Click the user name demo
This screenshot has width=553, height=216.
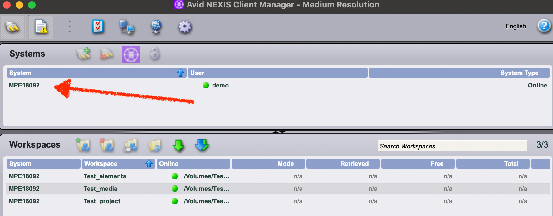220,85
